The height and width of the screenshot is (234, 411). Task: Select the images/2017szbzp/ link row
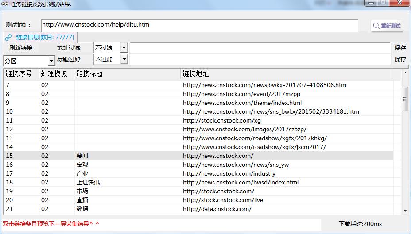(x=198, y=129)
